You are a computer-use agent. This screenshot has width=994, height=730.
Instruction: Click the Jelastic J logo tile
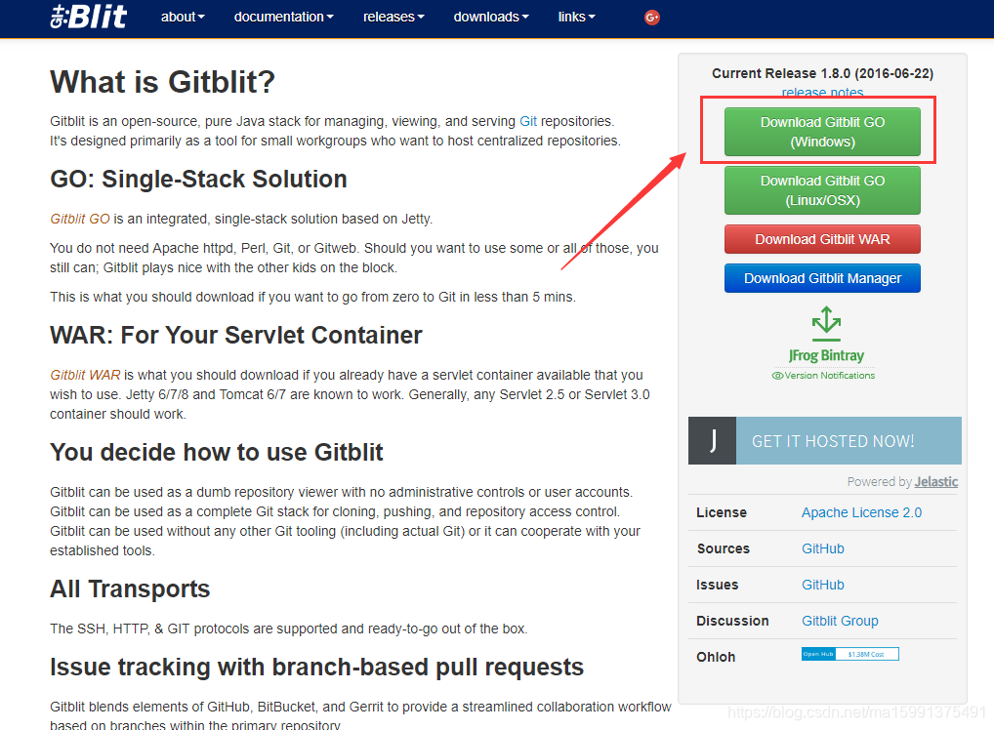tap(713, 440)
